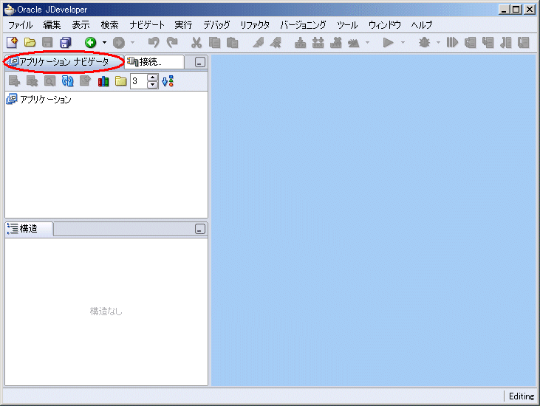The height and width of the screenshot is (406, 540).
Task: Click the Make build icon
Action: click(301, 43)
